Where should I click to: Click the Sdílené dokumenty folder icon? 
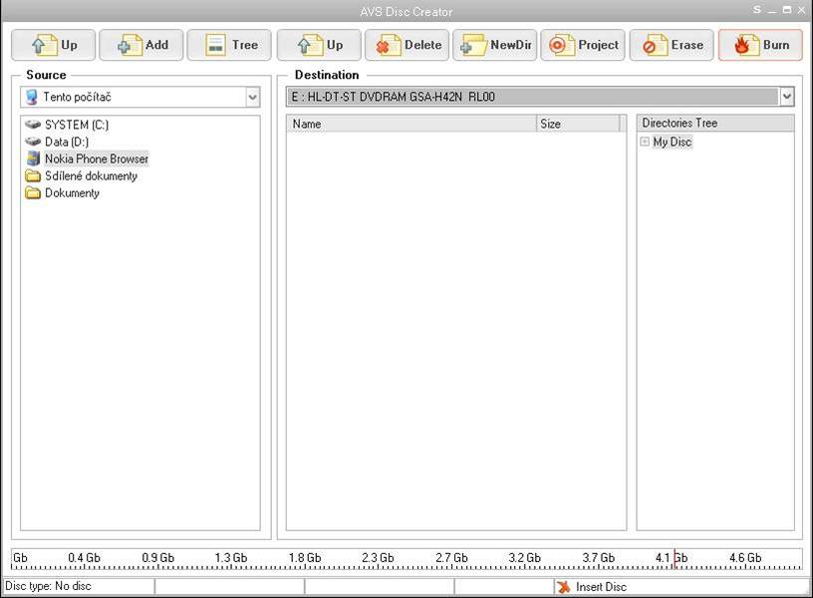(x=33, y=175)
